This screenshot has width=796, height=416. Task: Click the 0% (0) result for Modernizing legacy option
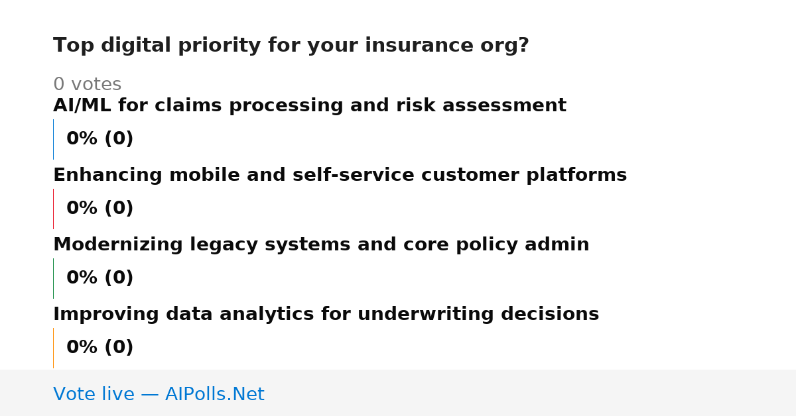click(100, 278)
